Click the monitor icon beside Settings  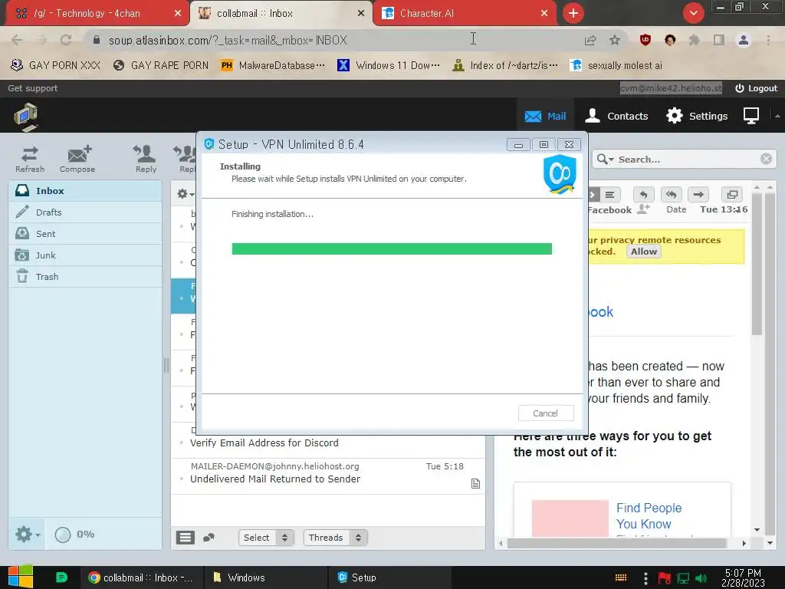pos(751,117)
